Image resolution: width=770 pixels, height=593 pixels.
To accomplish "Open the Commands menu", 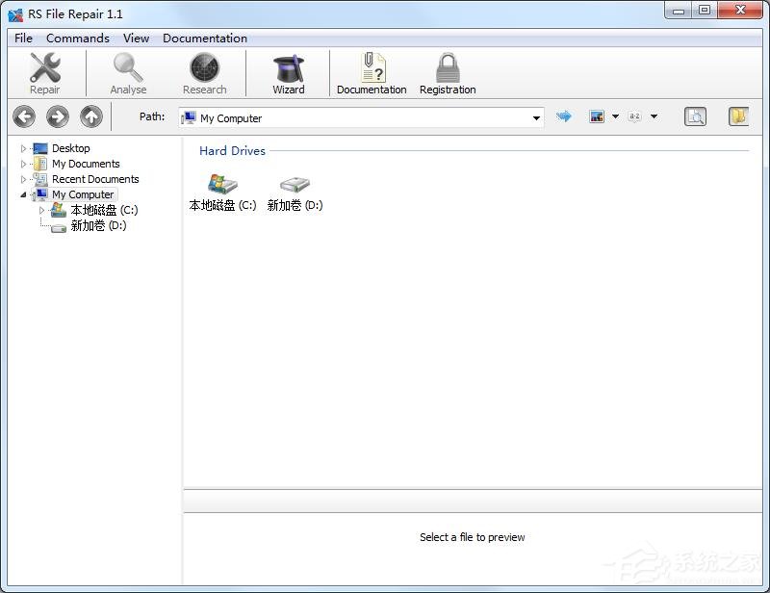I will click(78, 39).
